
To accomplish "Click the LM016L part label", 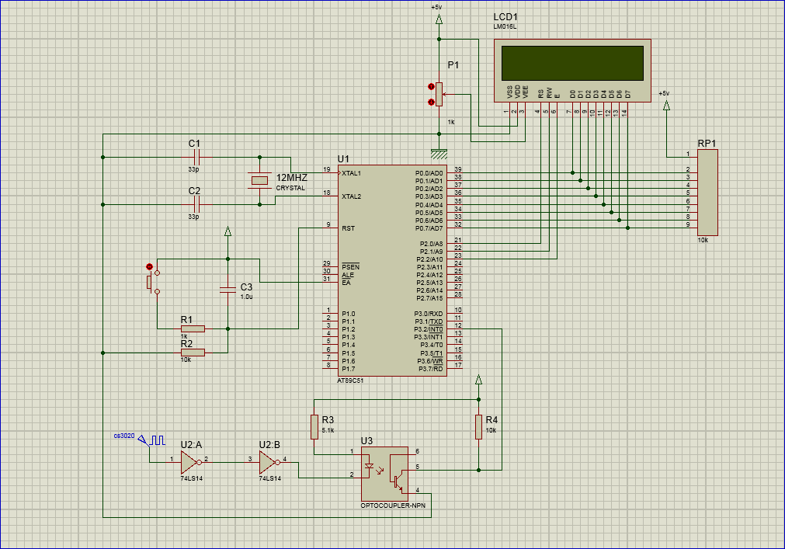I will tap(505, 26).
